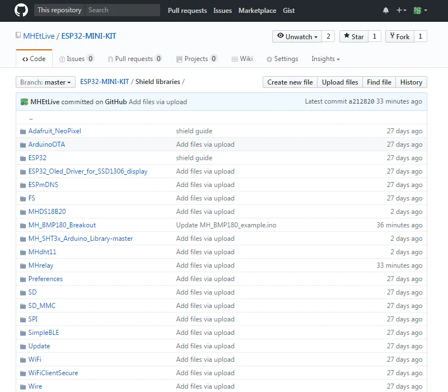Click the repository bookmark icon beside MHEtLive
The width and height of the screenshot is (448, 392).
pos(18,35)
